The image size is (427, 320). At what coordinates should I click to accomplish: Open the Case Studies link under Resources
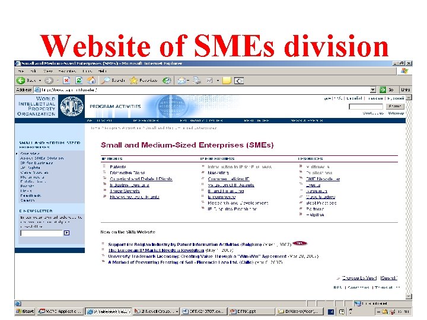coord(320,197)
